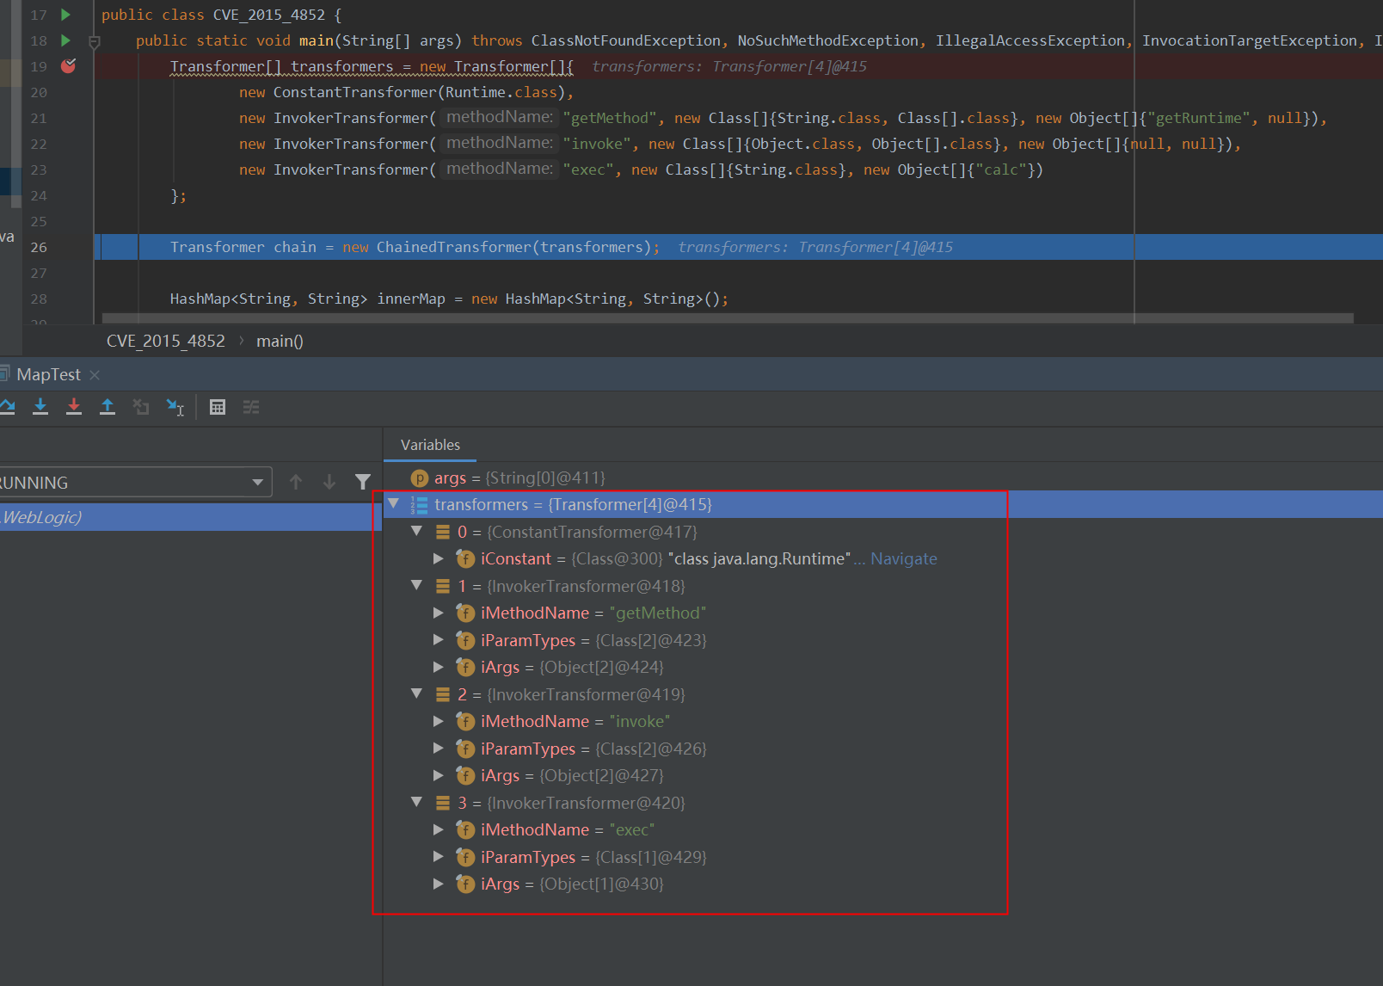Toggle the frames filter funnel
This screenshot has width=1383, height=986.
(363, 482)
